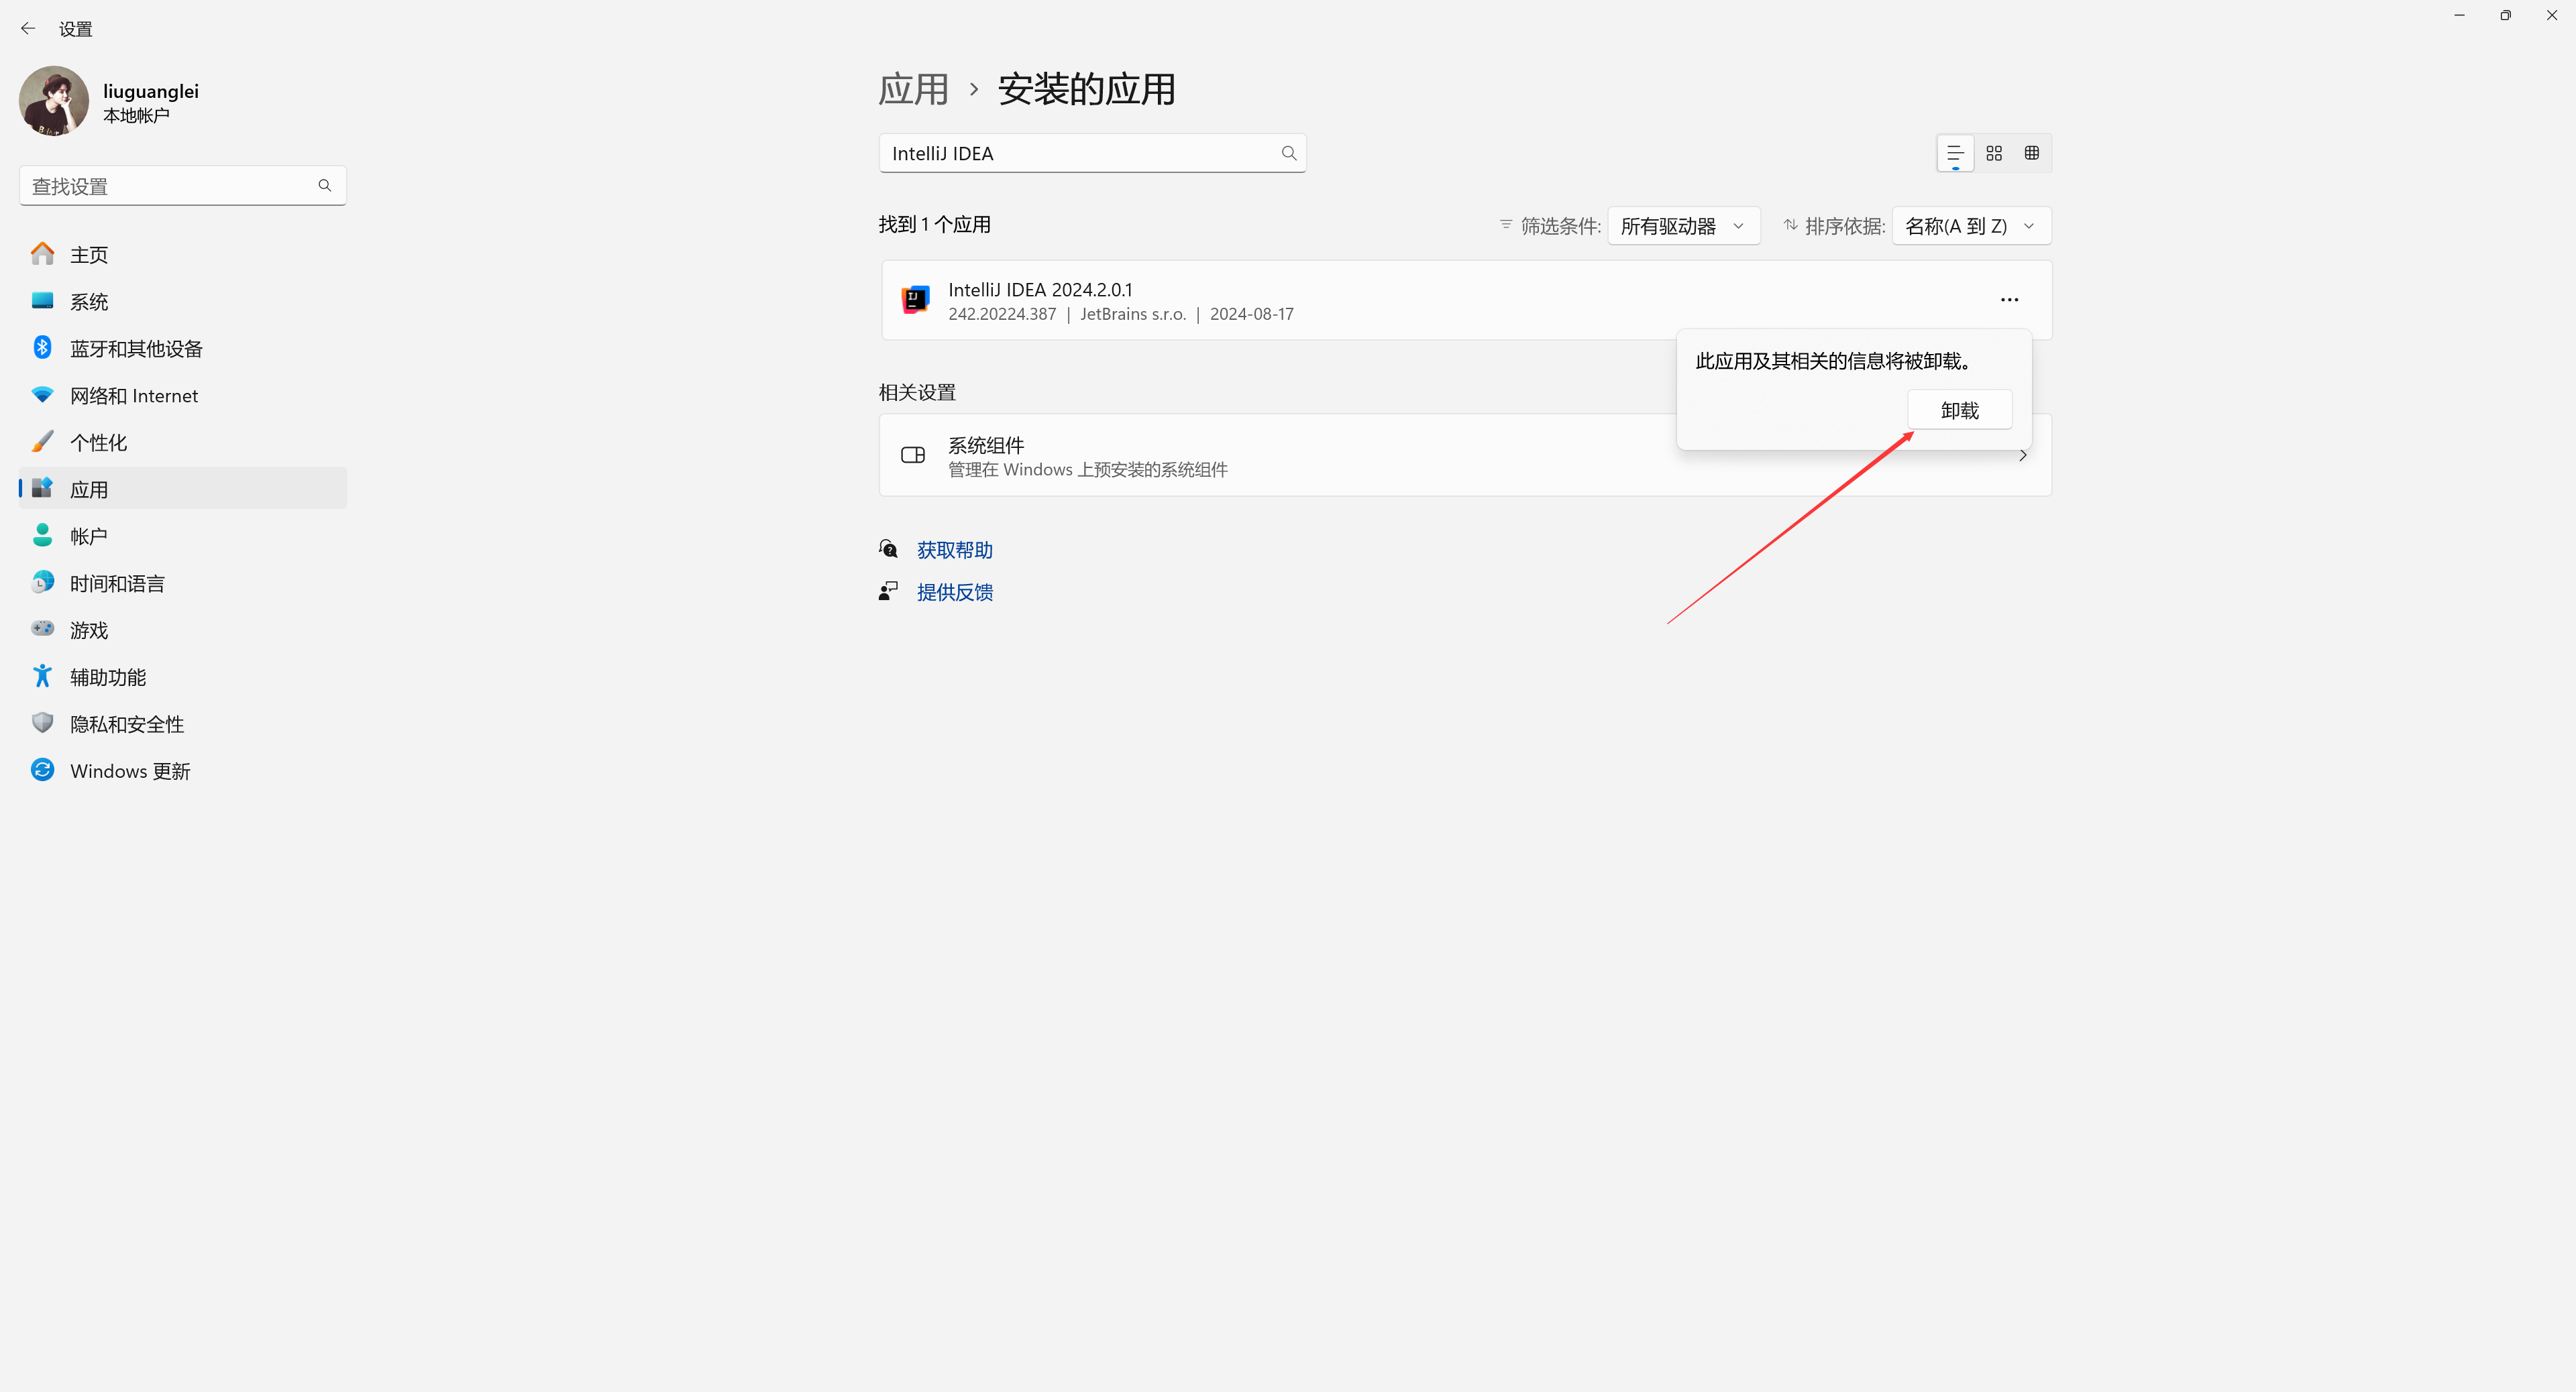Open 获取帮助 link
The height and width of the screenshot is (1392, 2576).
pyautogui.click(x=954, y=550)
